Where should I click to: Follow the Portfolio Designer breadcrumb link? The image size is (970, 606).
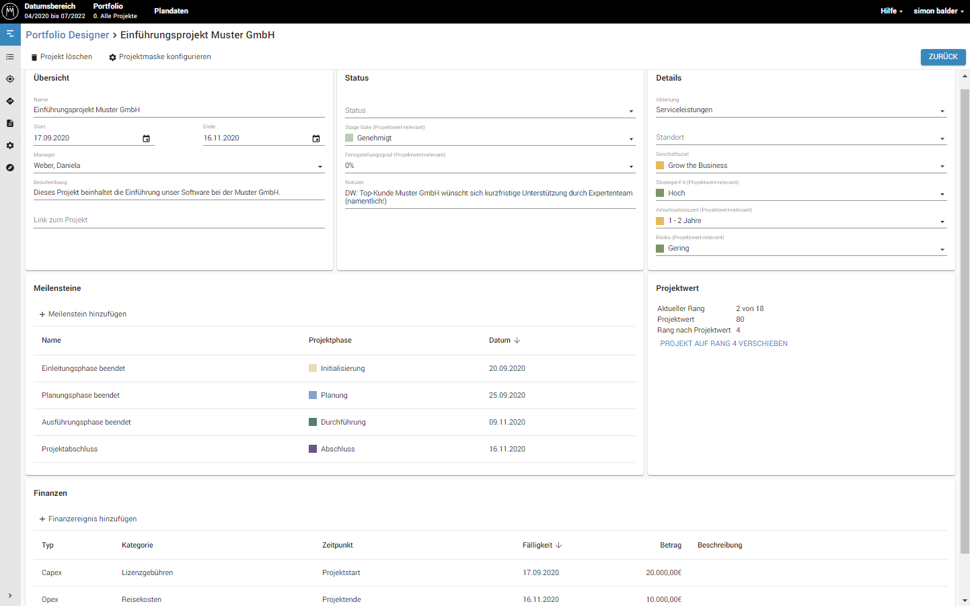(x=67, y=35)
